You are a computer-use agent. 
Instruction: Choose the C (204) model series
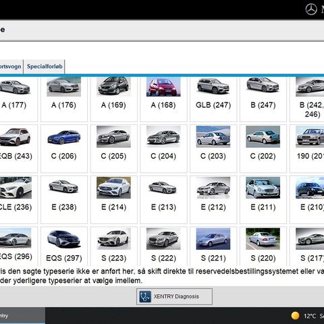[x=163, y=148]
